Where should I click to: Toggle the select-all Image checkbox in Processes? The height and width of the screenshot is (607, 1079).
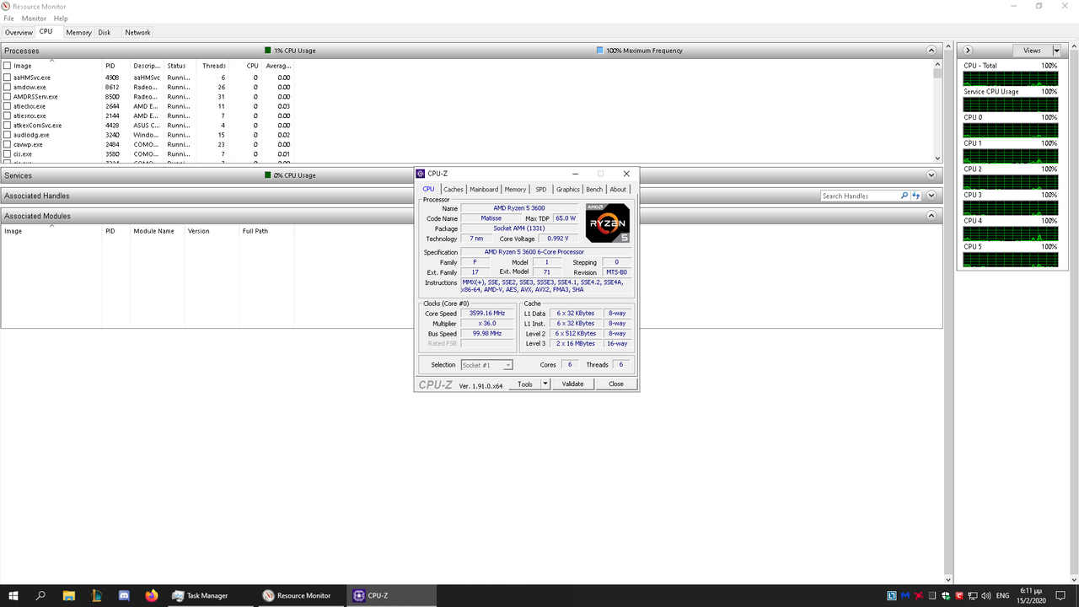pos(8,66)
